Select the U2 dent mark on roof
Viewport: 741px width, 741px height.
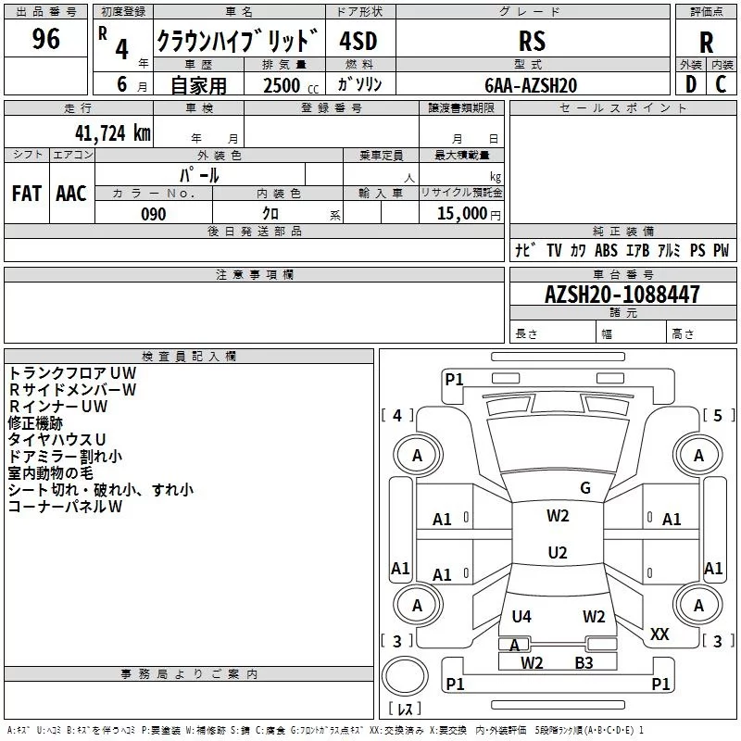558,552
